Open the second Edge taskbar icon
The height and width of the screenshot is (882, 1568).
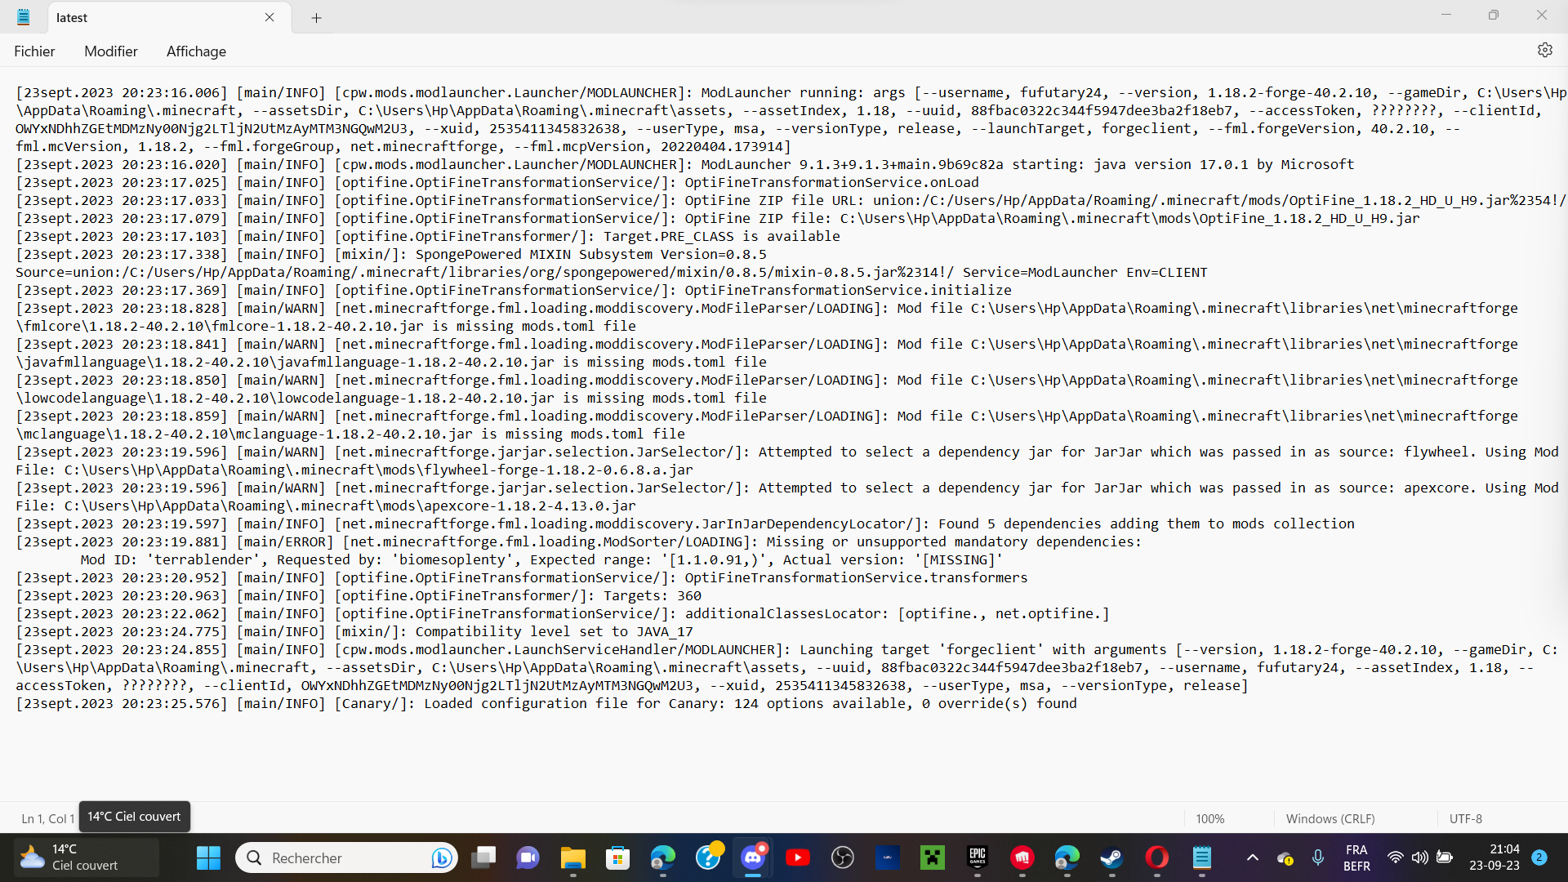tap(1067, 857)
